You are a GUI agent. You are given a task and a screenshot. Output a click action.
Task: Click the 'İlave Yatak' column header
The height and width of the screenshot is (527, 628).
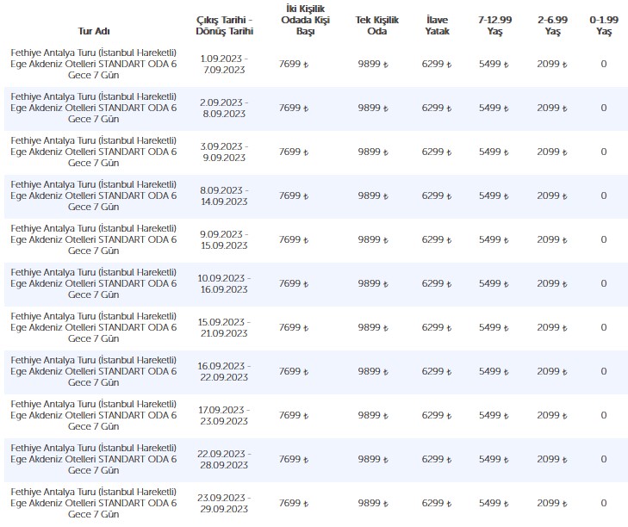coord(437,25)
